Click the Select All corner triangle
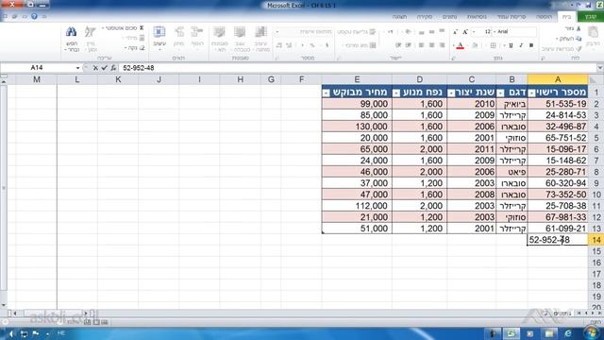The image size is (604, 340). pyautogui.click(x=593, y=79)
